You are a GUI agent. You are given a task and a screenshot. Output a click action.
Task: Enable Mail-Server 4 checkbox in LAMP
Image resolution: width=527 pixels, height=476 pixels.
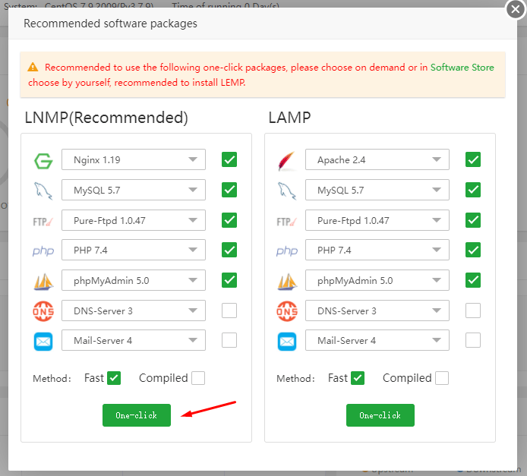[473, 341]
